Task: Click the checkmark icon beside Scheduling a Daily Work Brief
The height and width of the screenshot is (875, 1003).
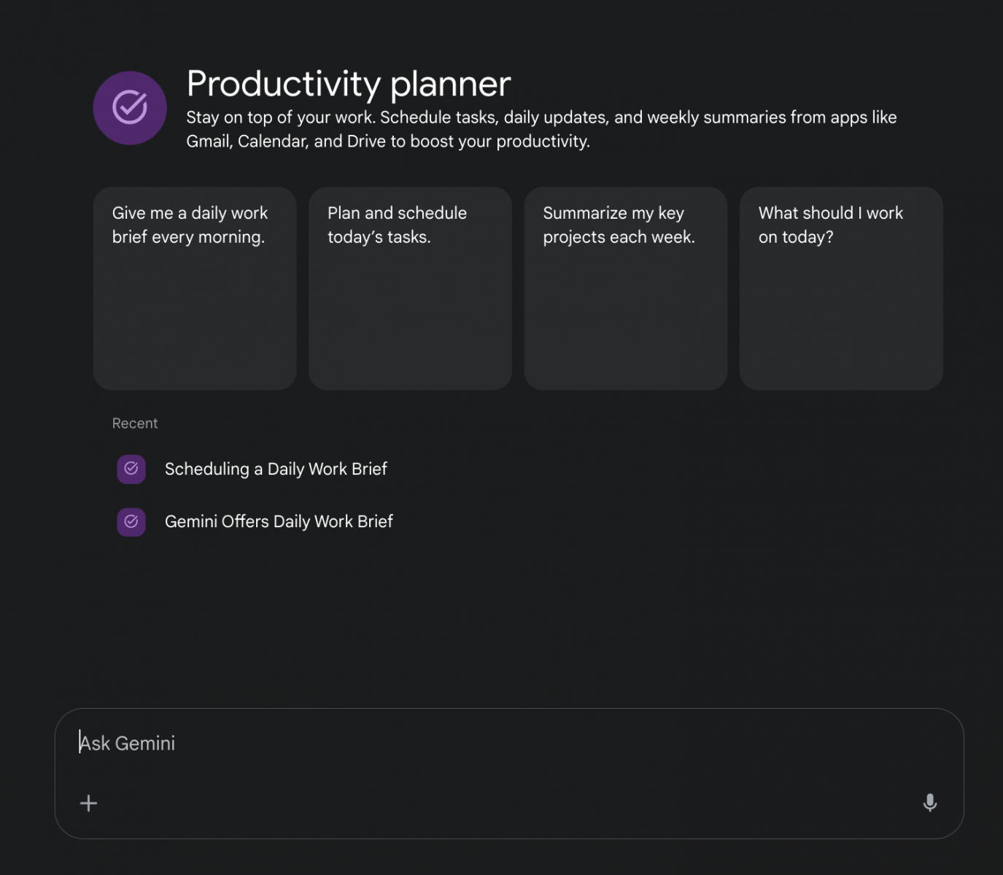Action: coord(131,469)
